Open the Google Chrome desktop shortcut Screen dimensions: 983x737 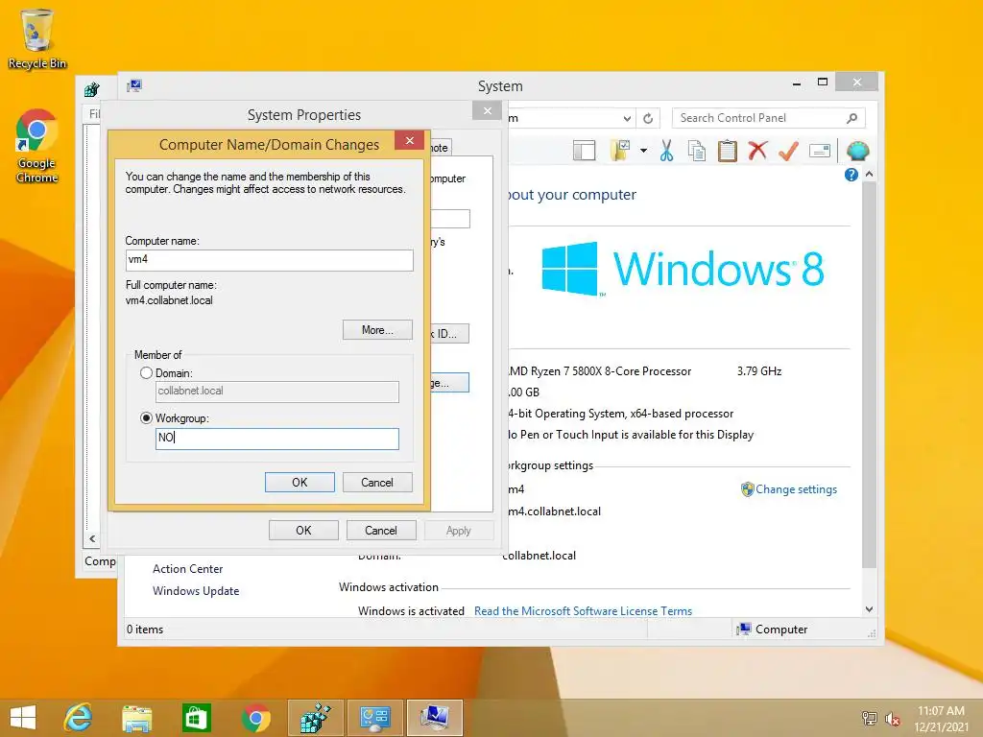(37, 146)
